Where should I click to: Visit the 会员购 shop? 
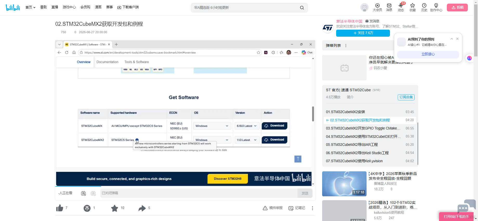(x=85, y=7)
